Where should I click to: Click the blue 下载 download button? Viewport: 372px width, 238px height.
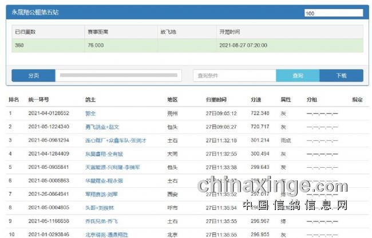tap(341, 75)
